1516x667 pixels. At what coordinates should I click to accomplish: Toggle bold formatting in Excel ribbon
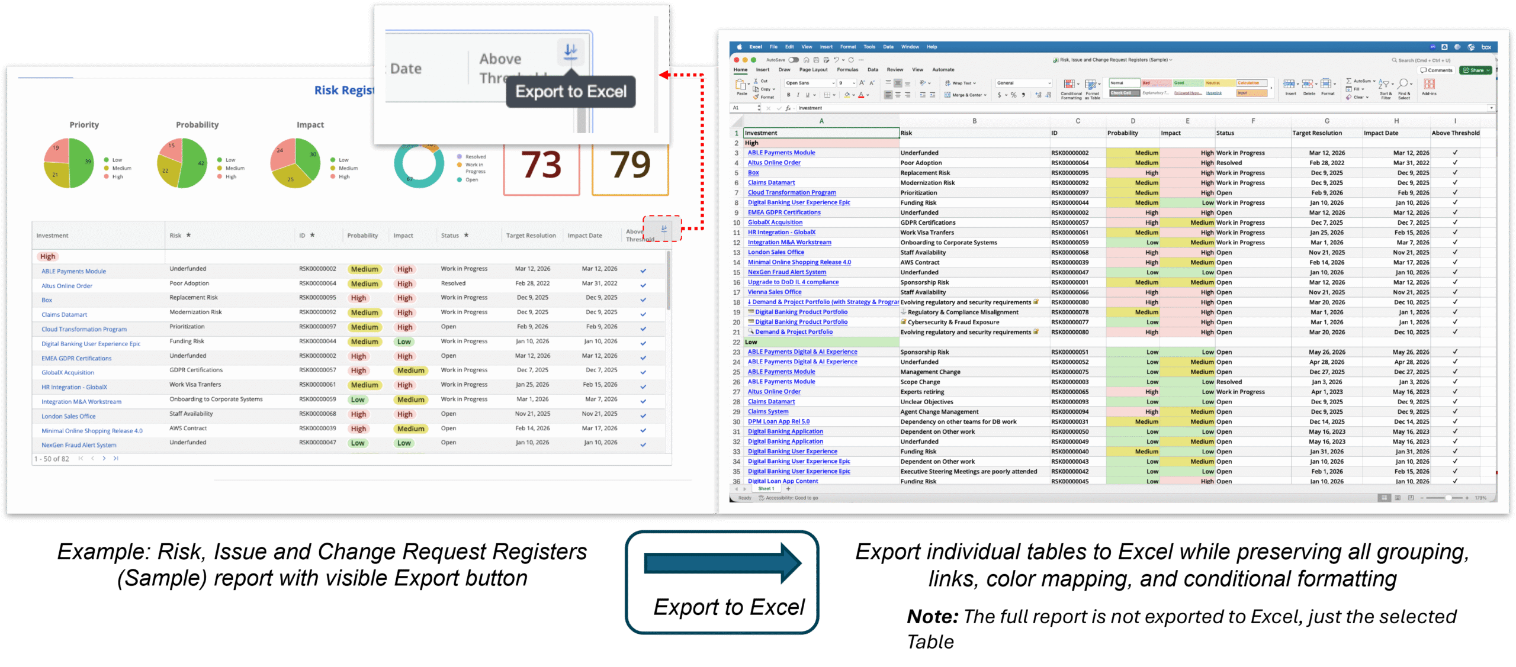click(x=788, y=95)
